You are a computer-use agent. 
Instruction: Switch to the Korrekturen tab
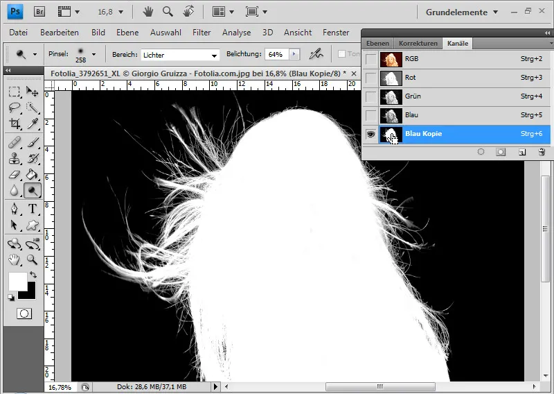coord(418,43)
